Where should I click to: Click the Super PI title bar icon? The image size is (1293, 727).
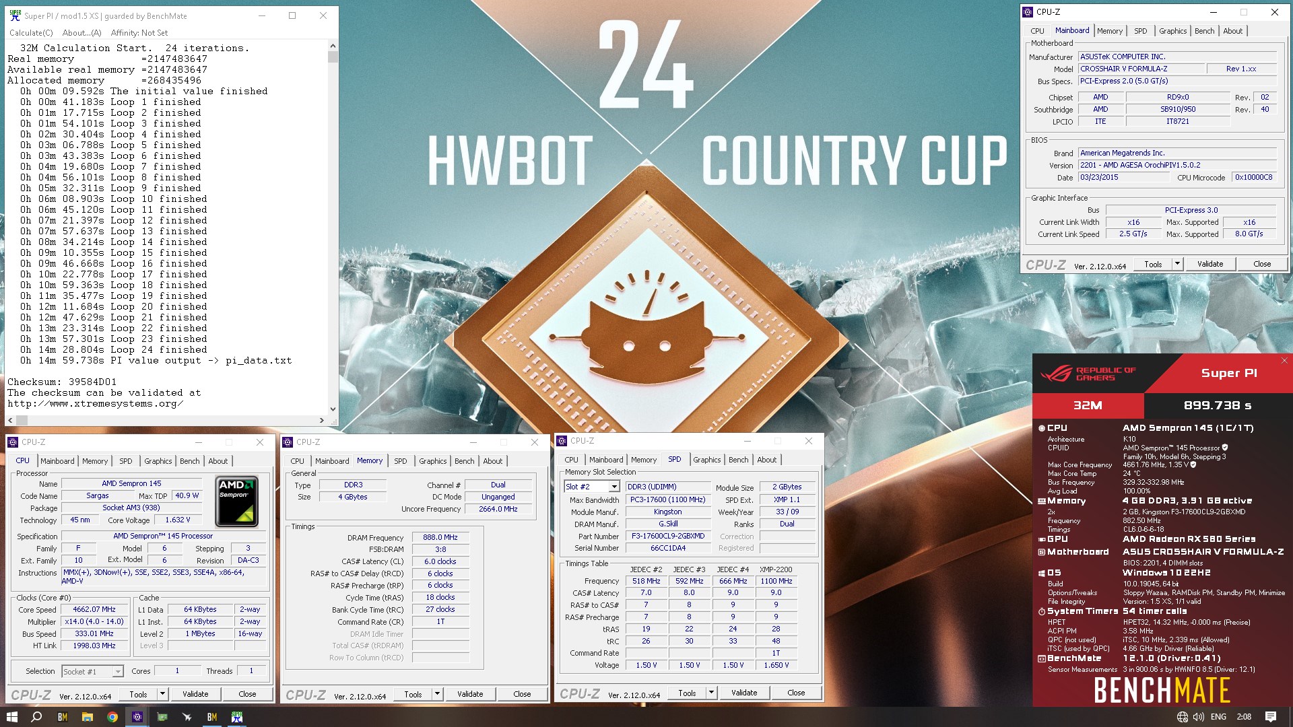coord(15,15)
